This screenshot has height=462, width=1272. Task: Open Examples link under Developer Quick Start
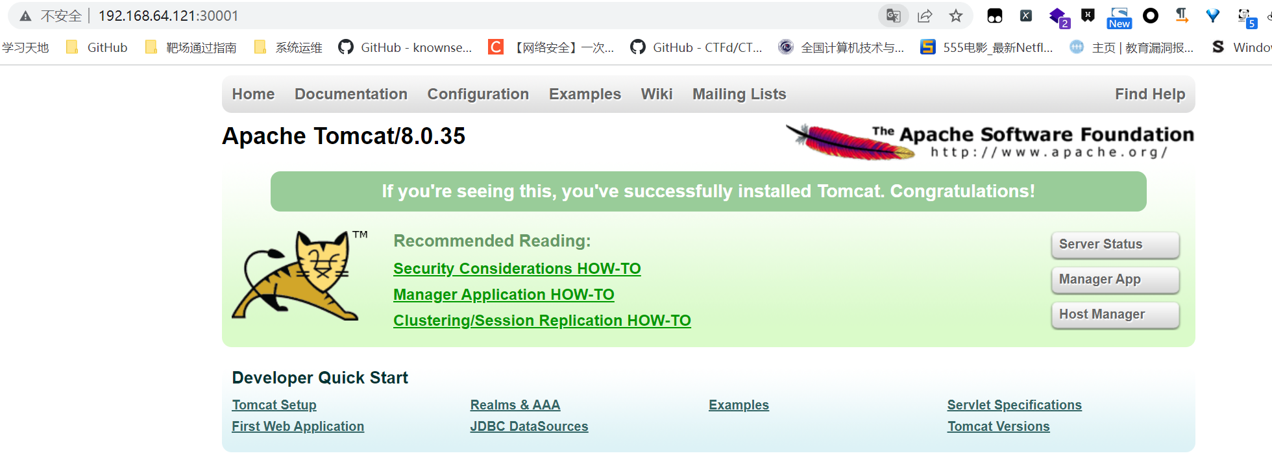click(x=739, y=405)
